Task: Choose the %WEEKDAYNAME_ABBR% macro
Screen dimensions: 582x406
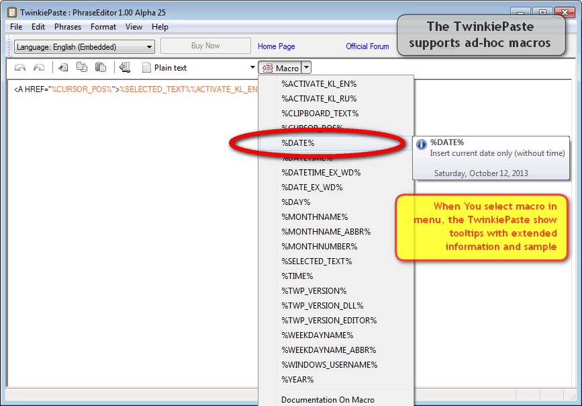Action: pyautogui.click(x=336, y=350)
